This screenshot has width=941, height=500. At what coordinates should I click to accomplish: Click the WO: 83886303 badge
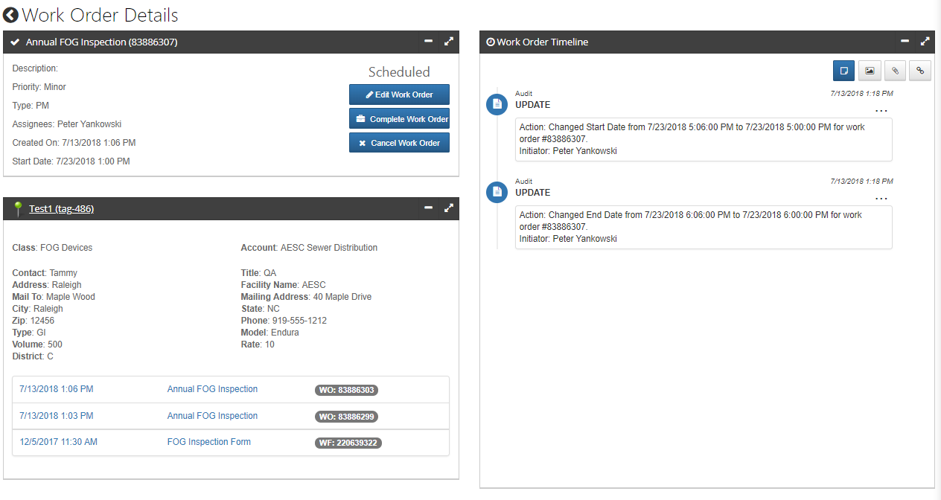348,390
